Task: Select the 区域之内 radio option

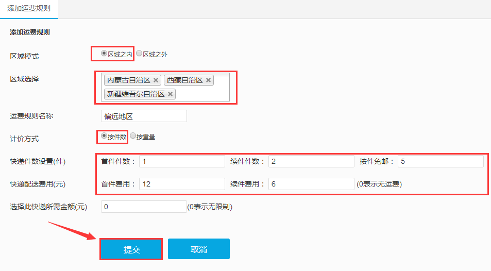Action: (x=104, y=53)
